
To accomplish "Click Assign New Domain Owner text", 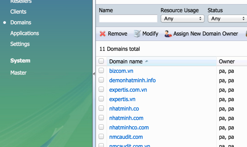I will (x=206, y=33).
